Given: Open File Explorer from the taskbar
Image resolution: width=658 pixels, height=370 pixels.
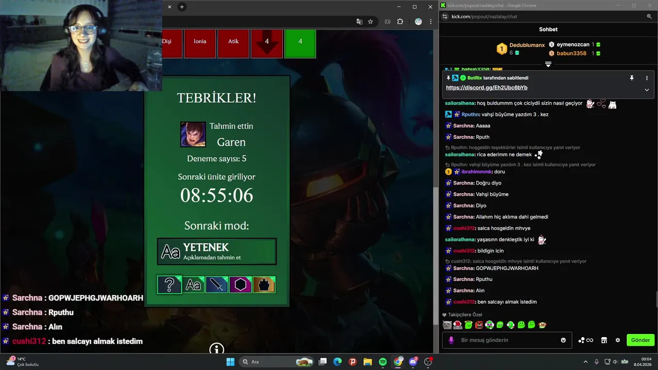Looking at the screenshot, I should click(368, 362).
